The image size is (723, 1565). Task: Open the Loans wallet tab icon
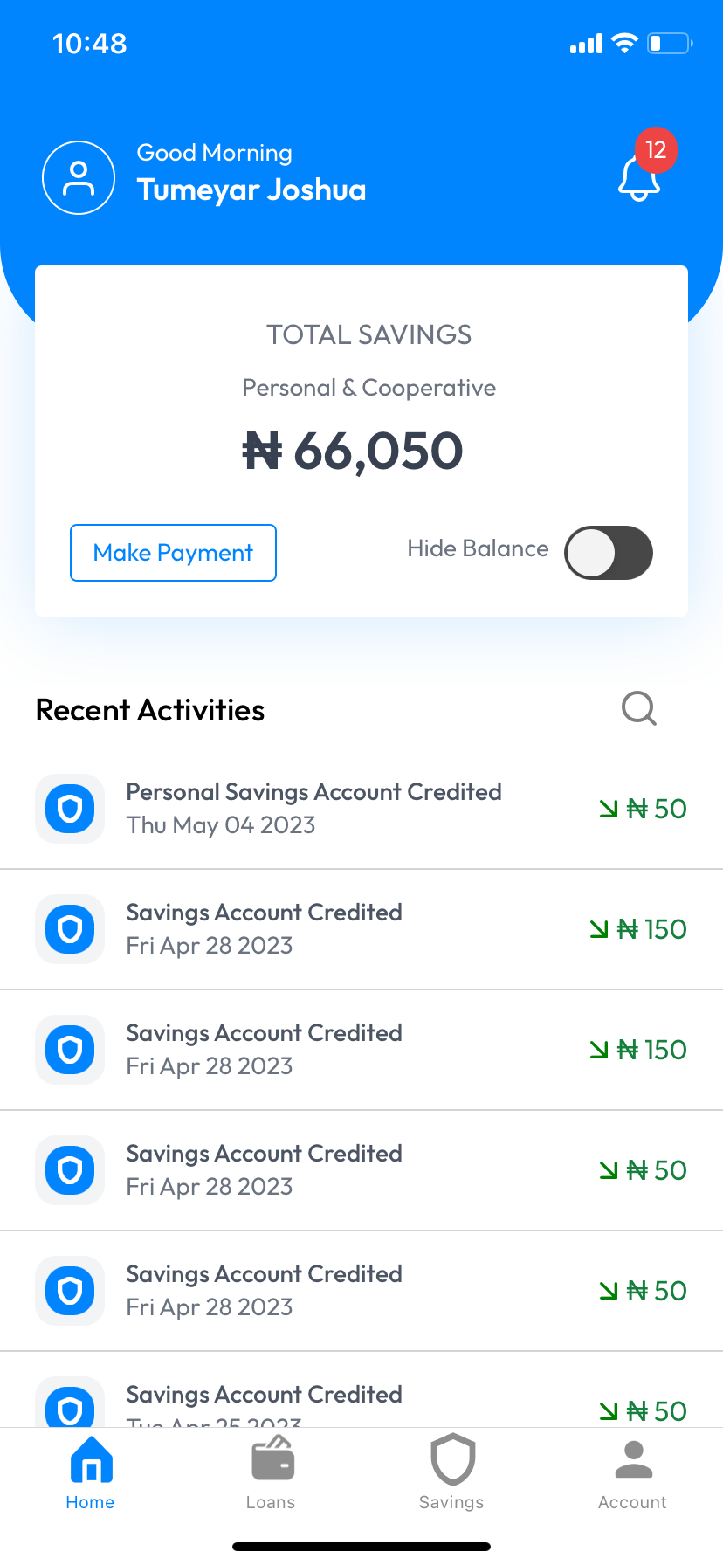click(x=272, y=1460)
